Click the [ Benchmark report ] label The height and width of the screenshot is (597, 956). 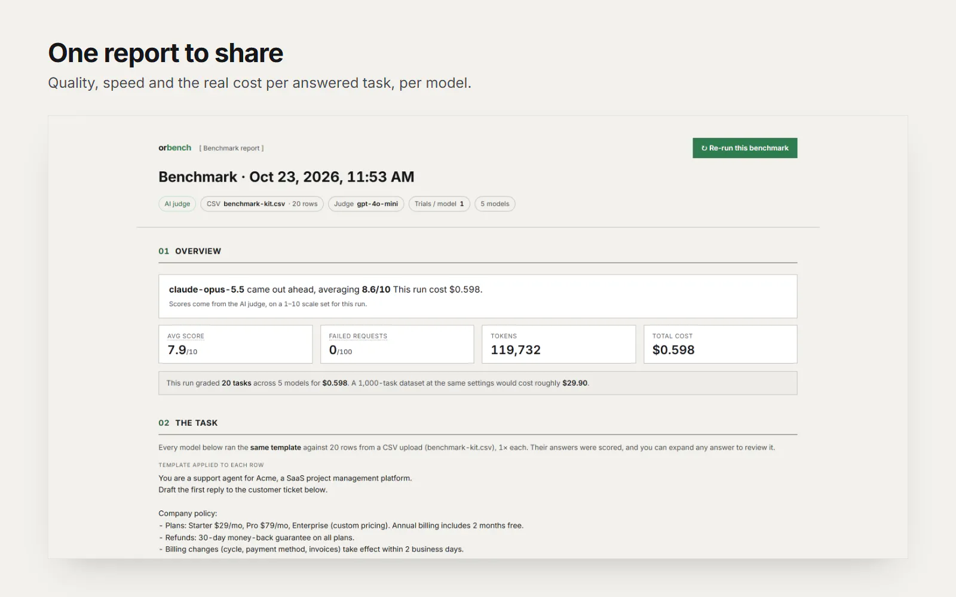231,148
